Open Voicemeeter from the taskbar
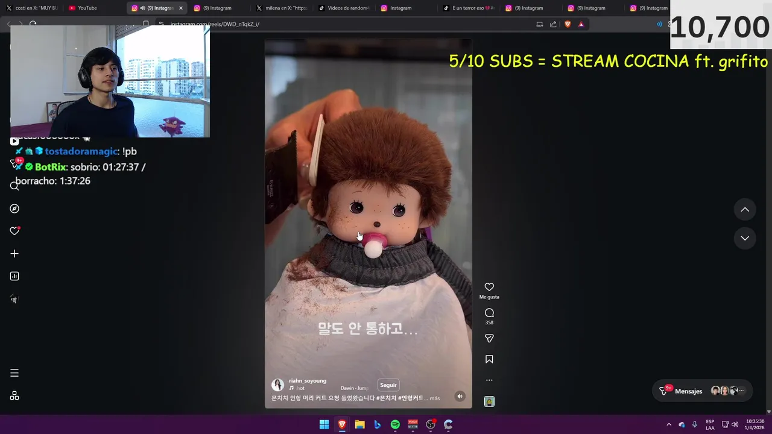This screenshot has height=434, width=772. 413,424
